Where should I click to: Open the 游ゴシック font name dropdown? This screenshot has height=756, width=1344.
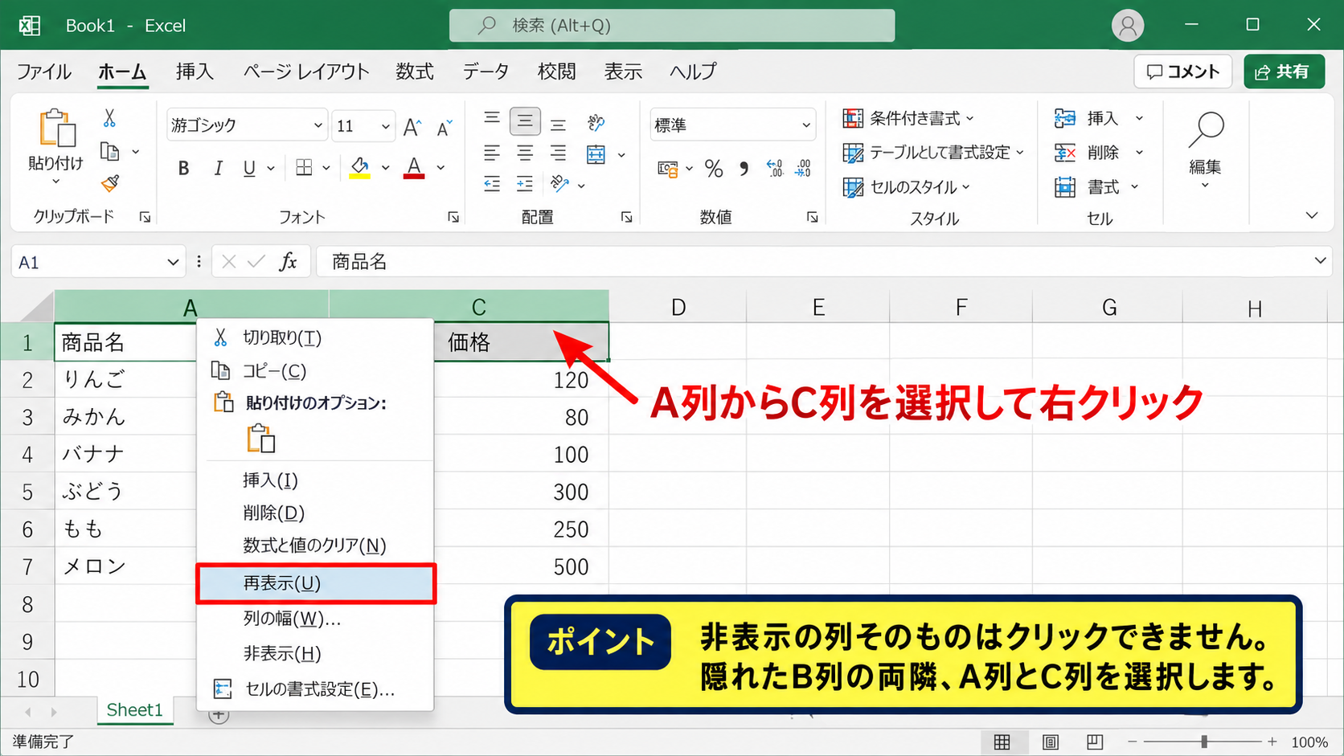pyautogui.click(x=318, y=125)
